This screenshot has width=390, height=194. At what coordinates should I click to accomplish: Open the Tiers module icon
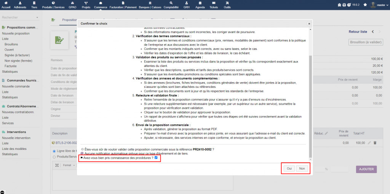(x=34, y=3)
